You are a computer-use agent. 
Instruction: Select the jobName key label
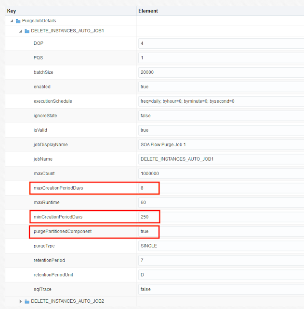click(43, 159)
